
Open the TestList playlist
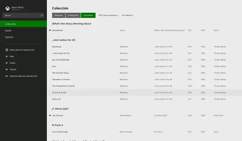tap(13, 69)
